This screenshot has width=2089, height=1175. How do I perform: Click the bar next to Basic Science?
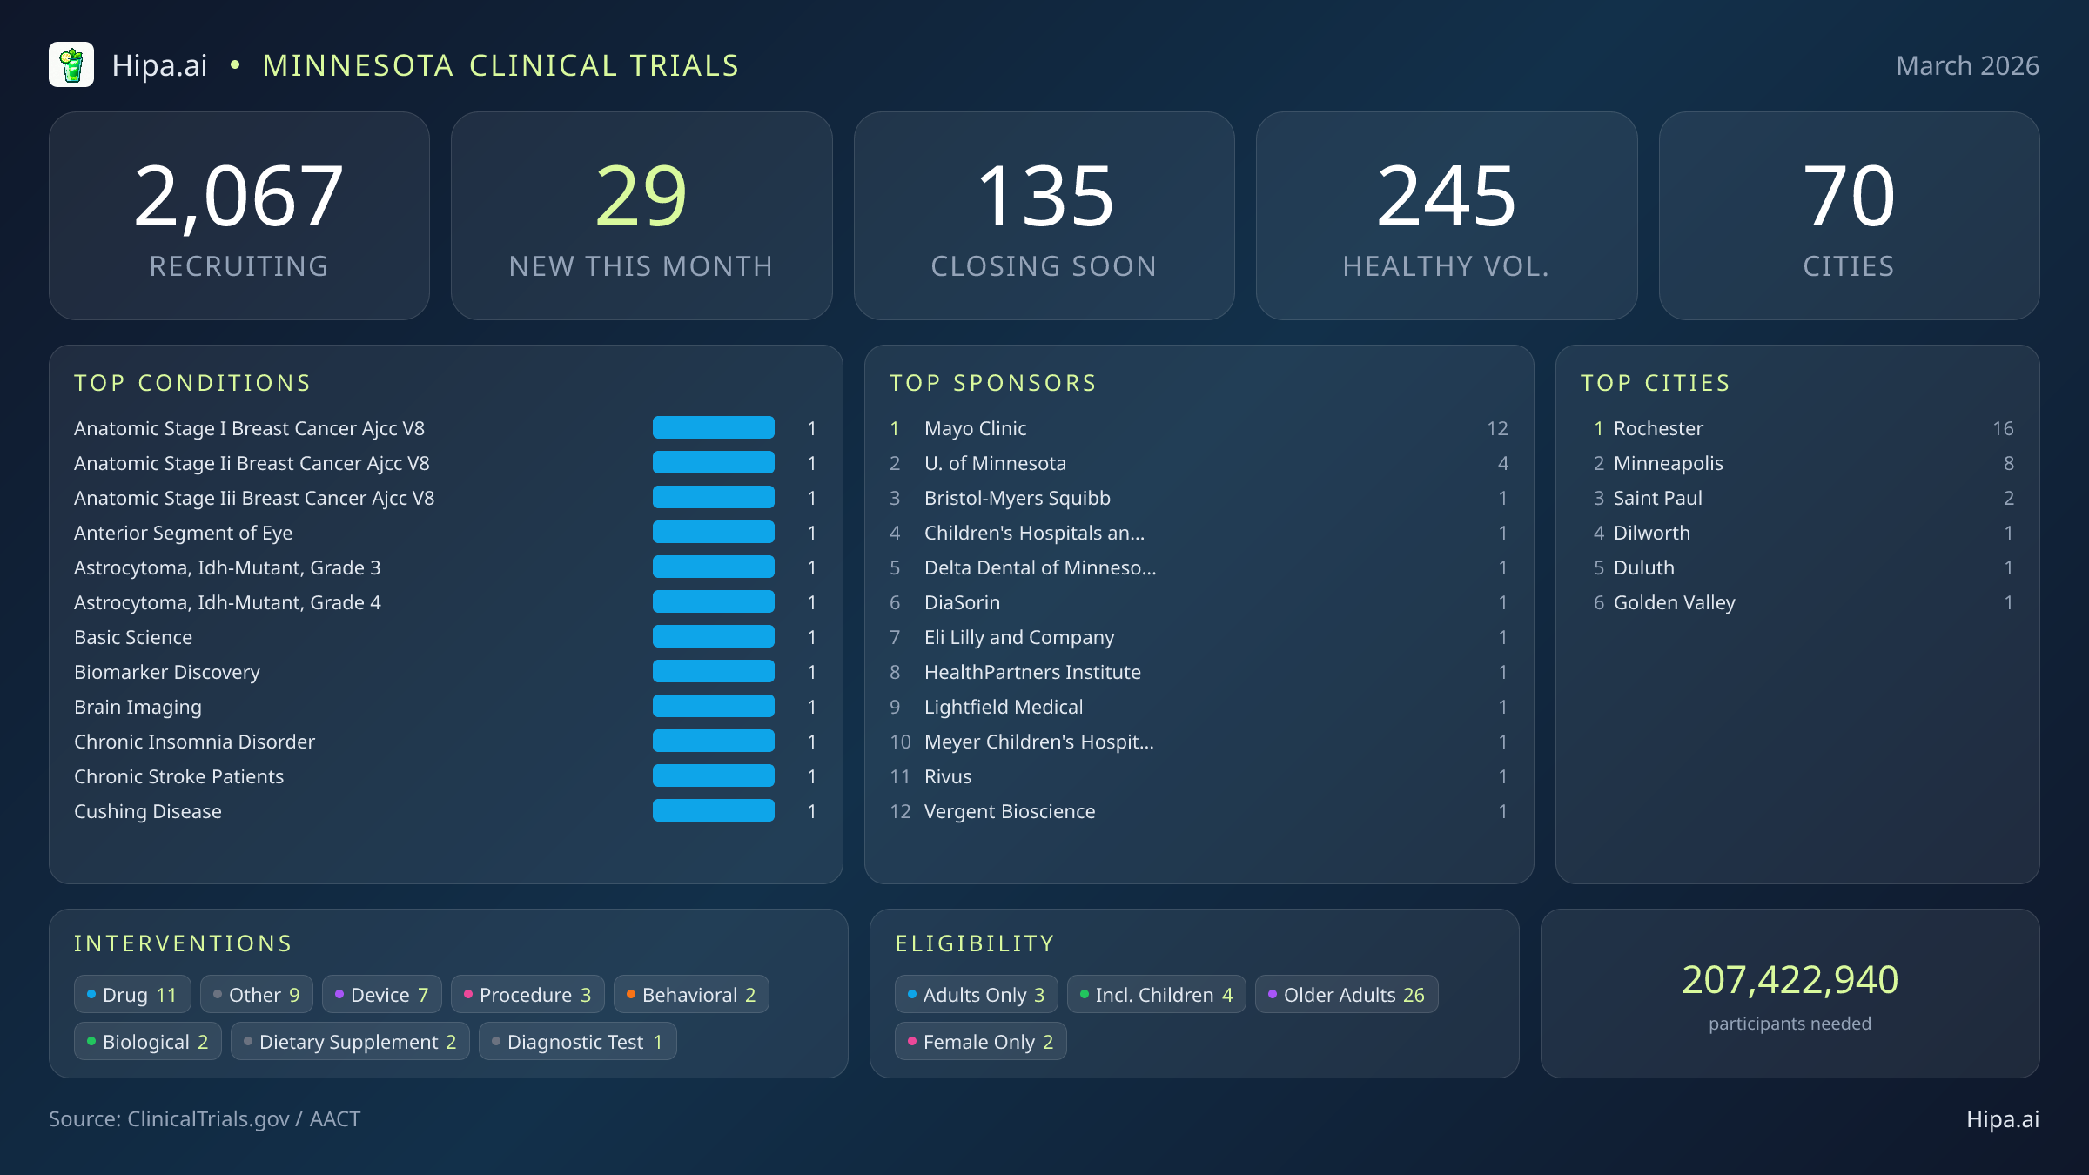click(713, 636)
